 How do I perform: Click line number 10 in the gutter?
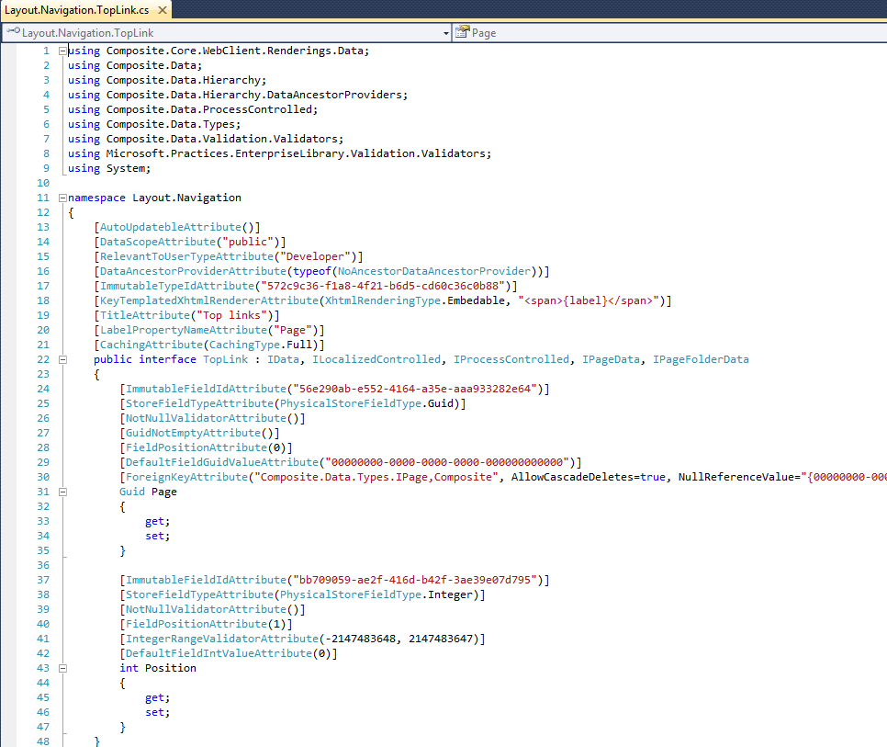43,183
